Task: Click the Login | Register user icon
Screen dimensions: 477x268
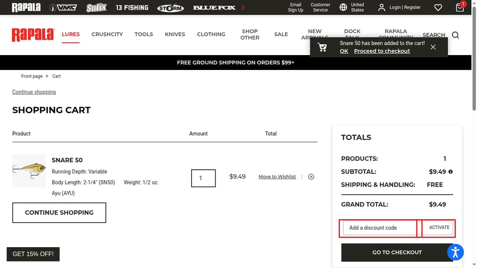Action: [x=382, y=7]
